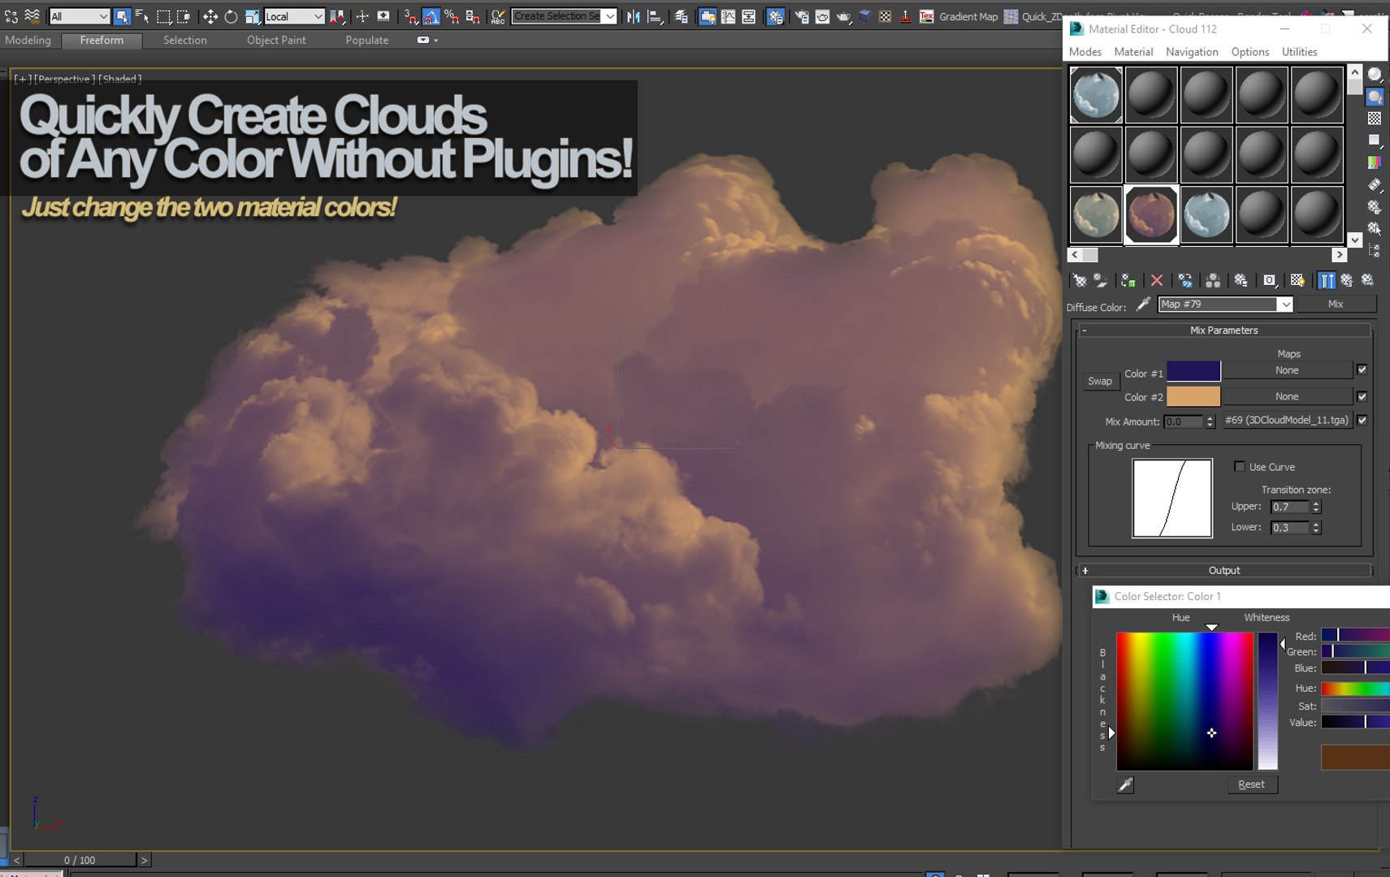Open the Local coordinate system dropdown
Screen dimensions: 1390x877
[294, 16]
